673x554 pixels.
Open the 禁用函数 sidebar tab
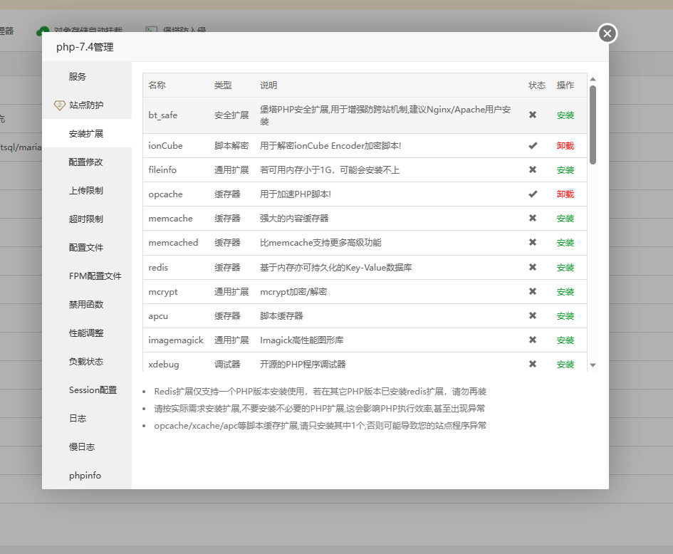(86, 304)
